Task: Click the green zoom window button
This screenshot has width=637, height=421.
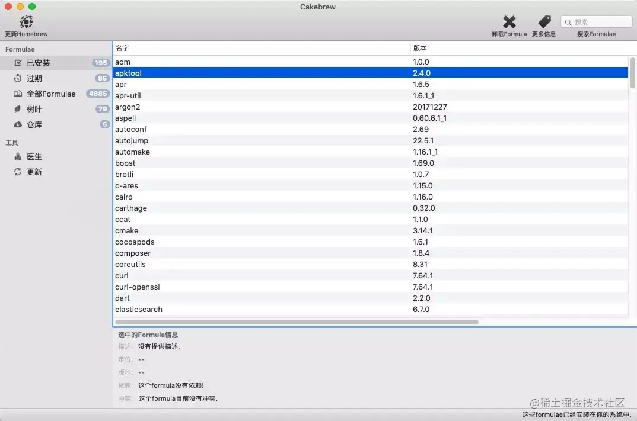Action: 32,7
